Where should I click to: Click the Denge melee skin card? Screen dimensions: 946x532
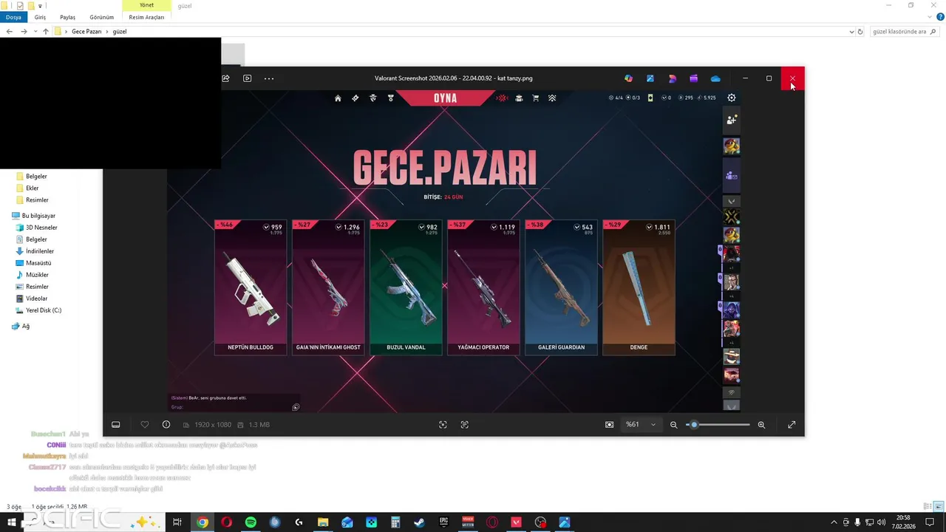(x=639, y=287)
